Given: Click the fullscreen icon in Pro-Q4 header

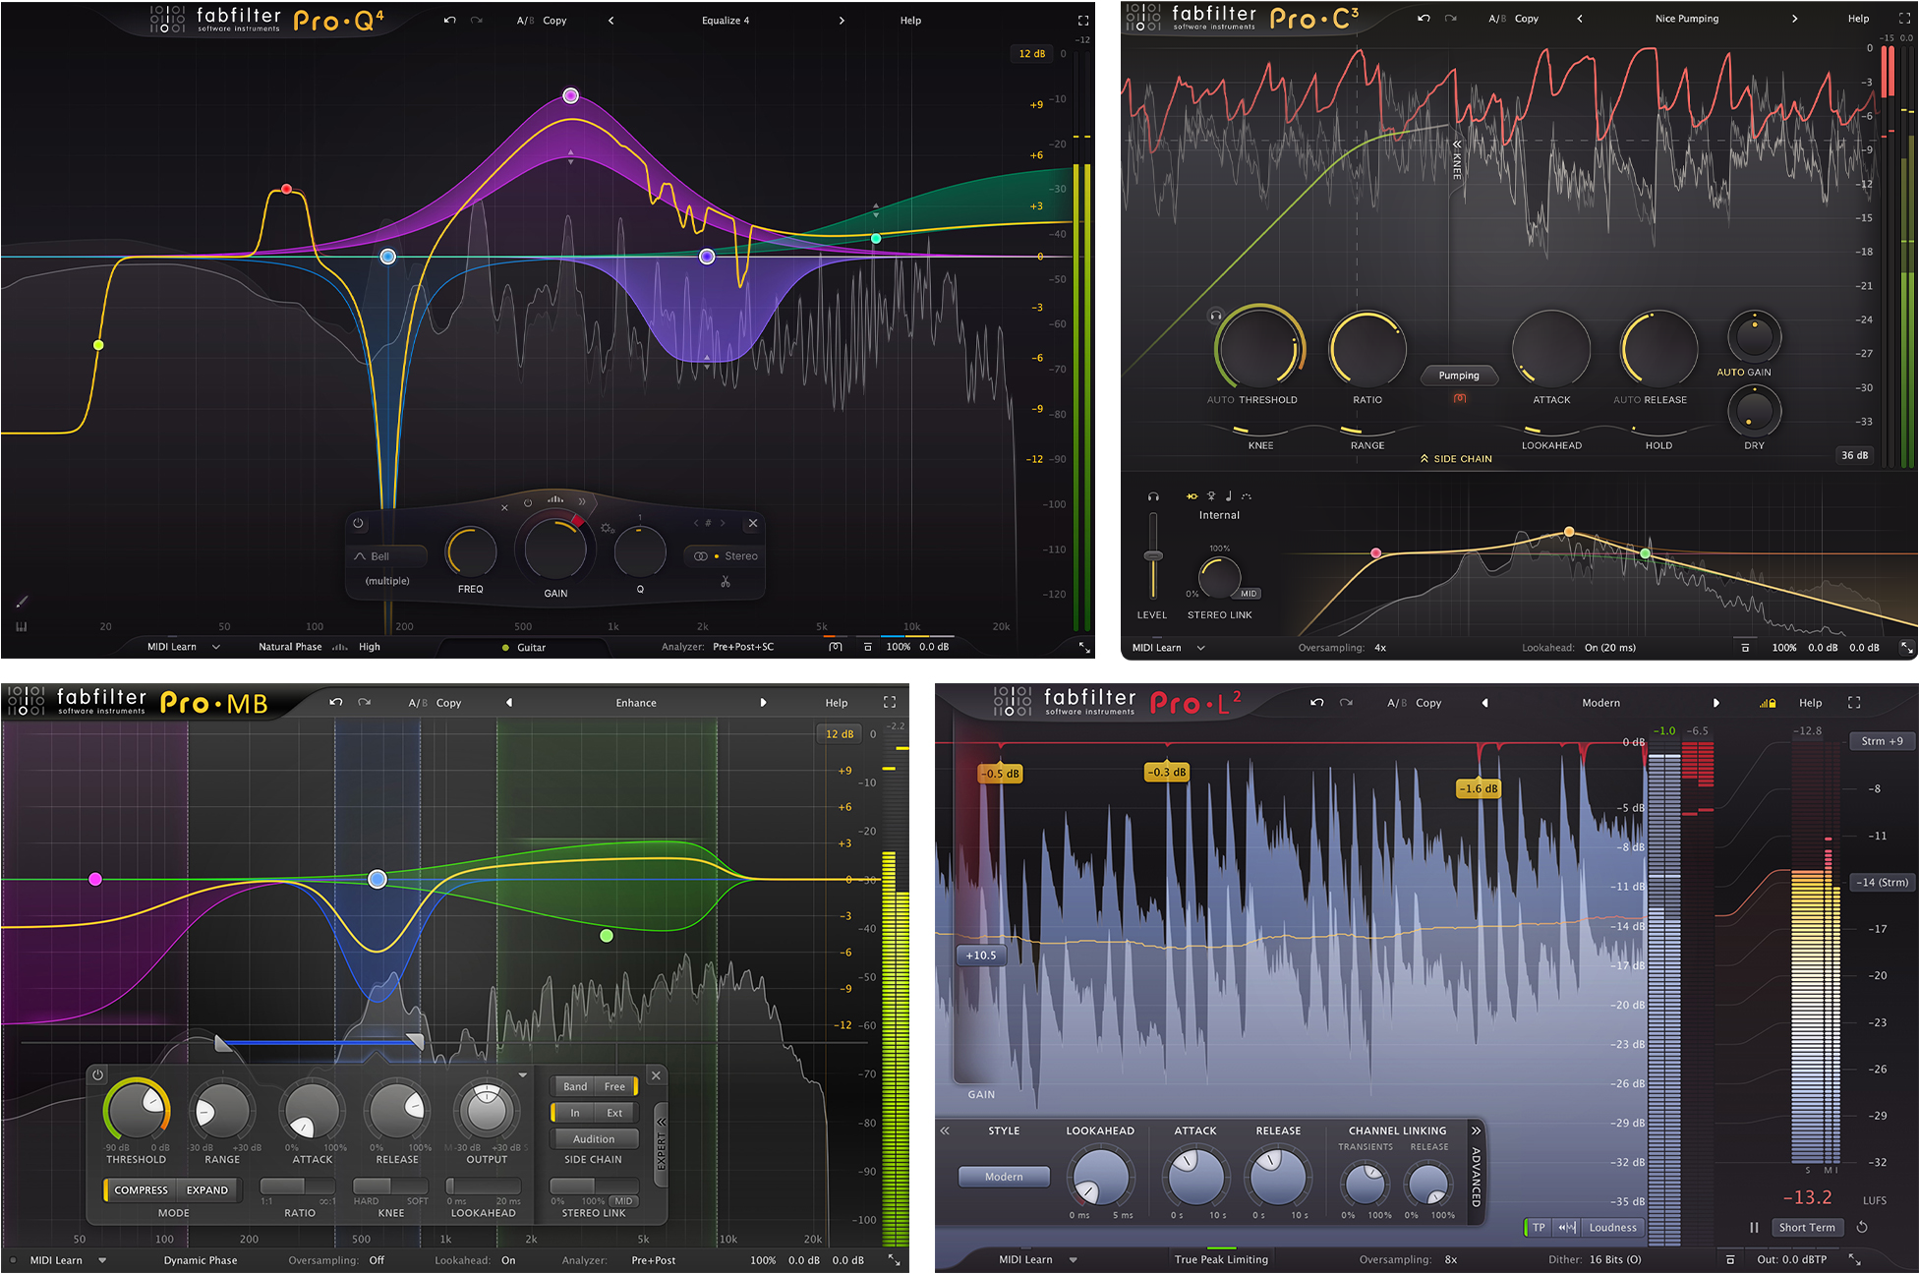Looking at the screenshot, I should pos(1084,19).
